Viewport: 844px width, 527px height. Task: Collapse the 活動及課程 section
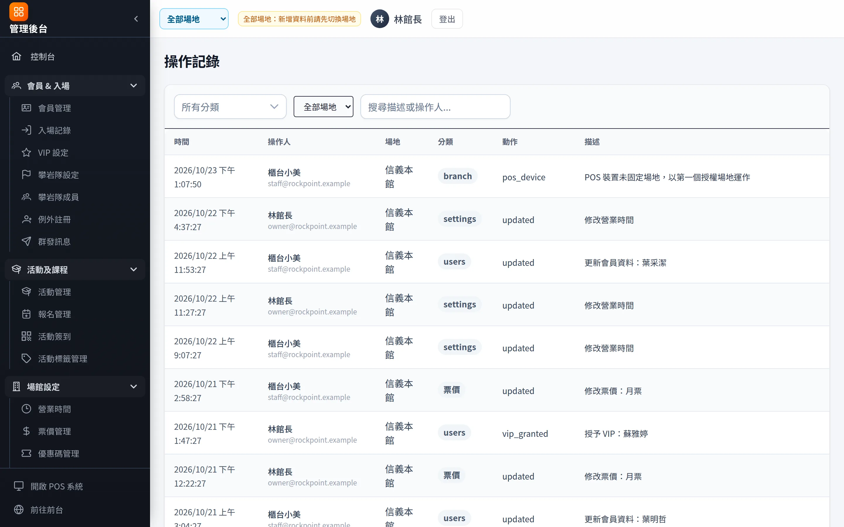(75, 269)
